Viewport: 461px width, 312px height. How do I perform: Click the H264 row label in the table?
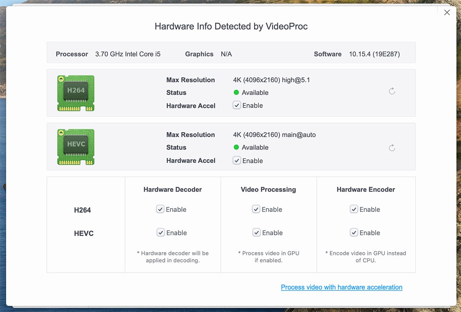tap(83, 210)
